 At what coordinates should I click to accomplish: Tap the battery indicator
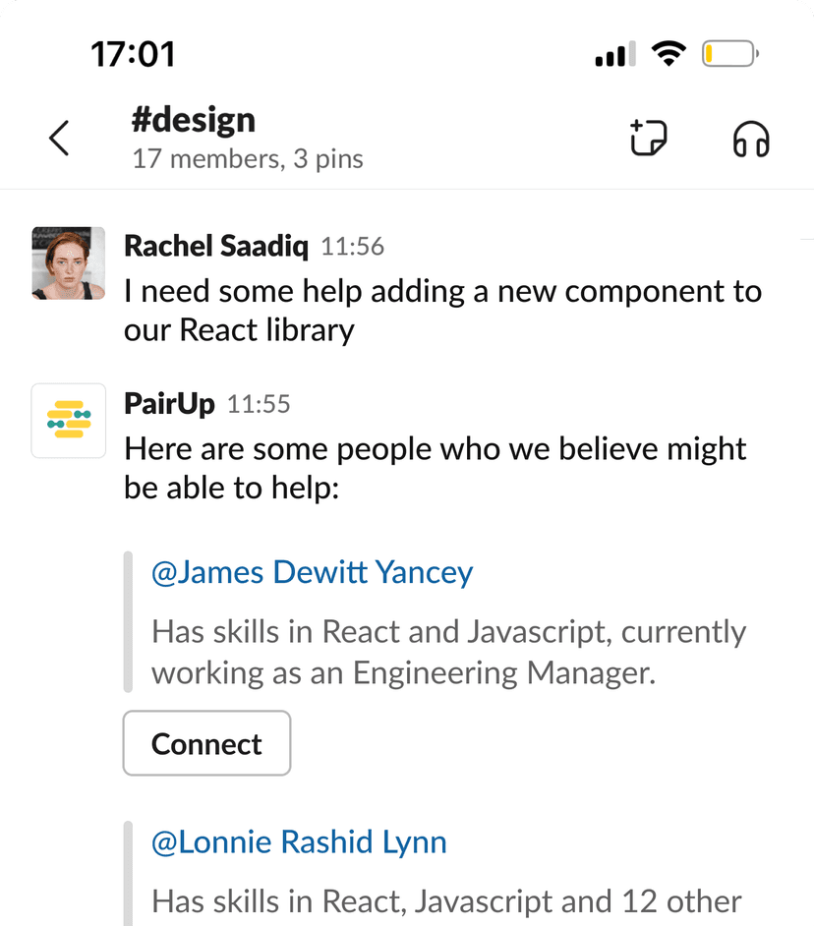click(x=727, y=54)
